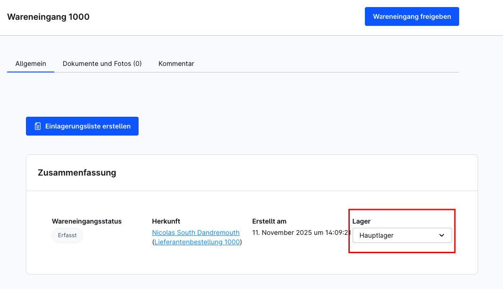Click the Zusammenfassung section heading
The height and width of the screenshot is (289, 503).
77,173
